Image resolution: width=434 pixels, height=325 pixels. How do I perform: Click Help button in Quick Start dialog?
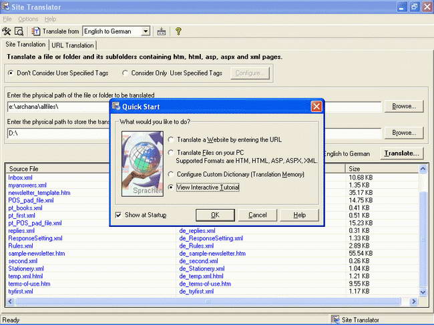pyautogui.click(x=300, y=215)
